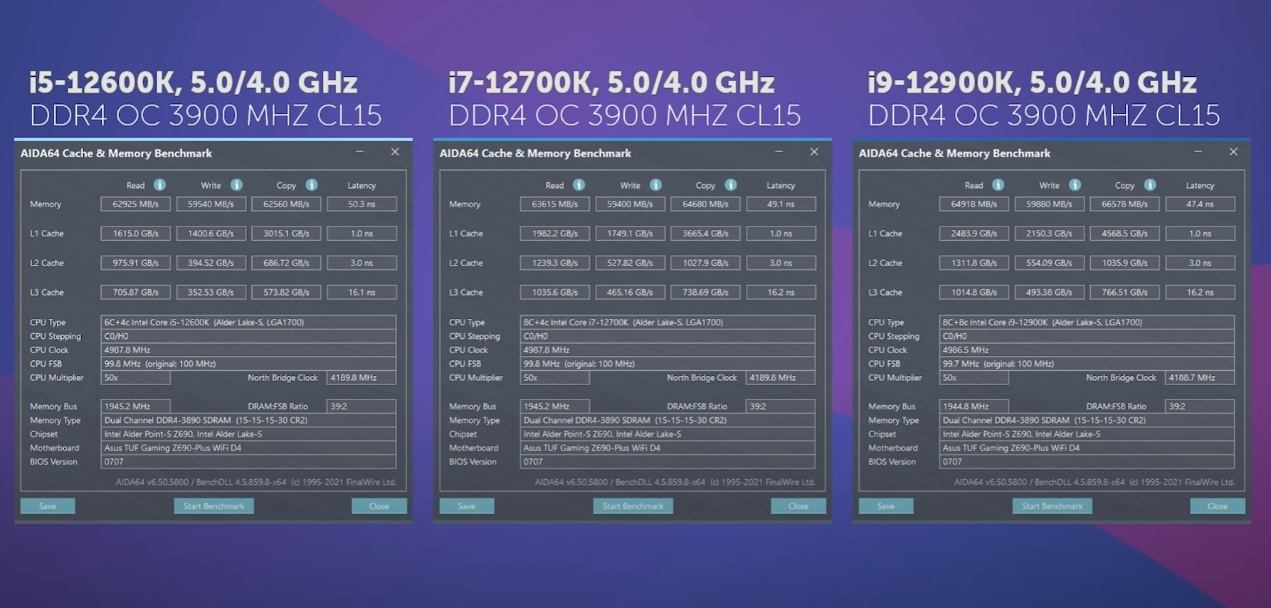Select the L2 cache read value 1311.8 GB/s
The image size is (1271, 608).
[974, 263]
